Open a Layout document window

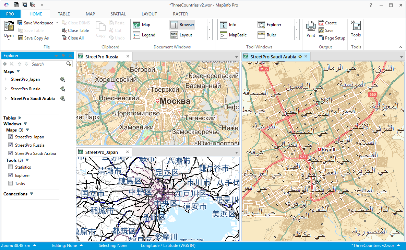[181, 35]
